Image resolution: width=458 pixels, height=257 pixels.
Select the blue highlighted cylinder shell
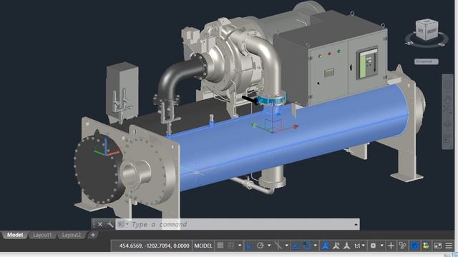coord(292,140)
